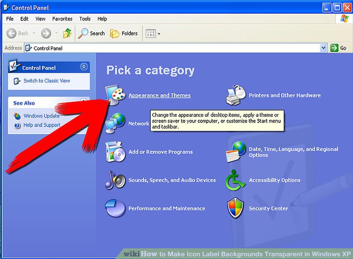Image resolution: width=353 pixels, height=259 pixels.
Task: Toggle the Folders pane button
Action: (124, 33)
